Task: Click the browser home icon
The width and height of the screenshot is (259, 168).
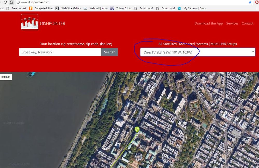Action: [11, 2]
